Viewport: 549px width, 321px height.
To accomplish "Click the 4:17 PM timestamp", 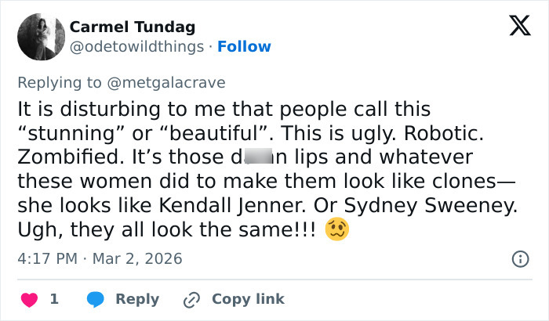I will (x=47, y=258).
